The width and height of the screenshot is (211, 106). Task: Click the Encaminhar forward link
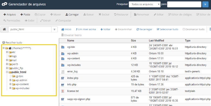[123, 29]
